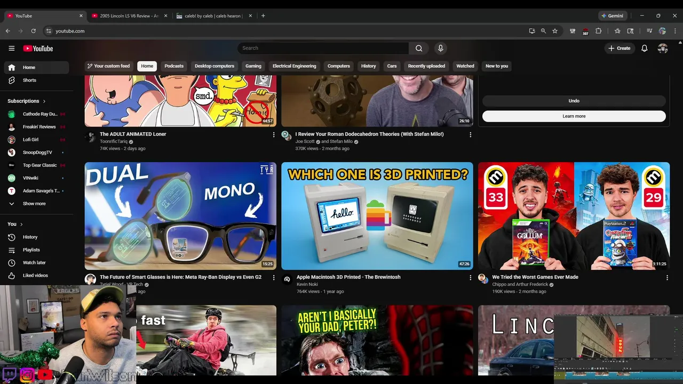This screenshot has width=683, height=384.
Task: Click the install app icon in address bar
Action: [x=532, y=31]
